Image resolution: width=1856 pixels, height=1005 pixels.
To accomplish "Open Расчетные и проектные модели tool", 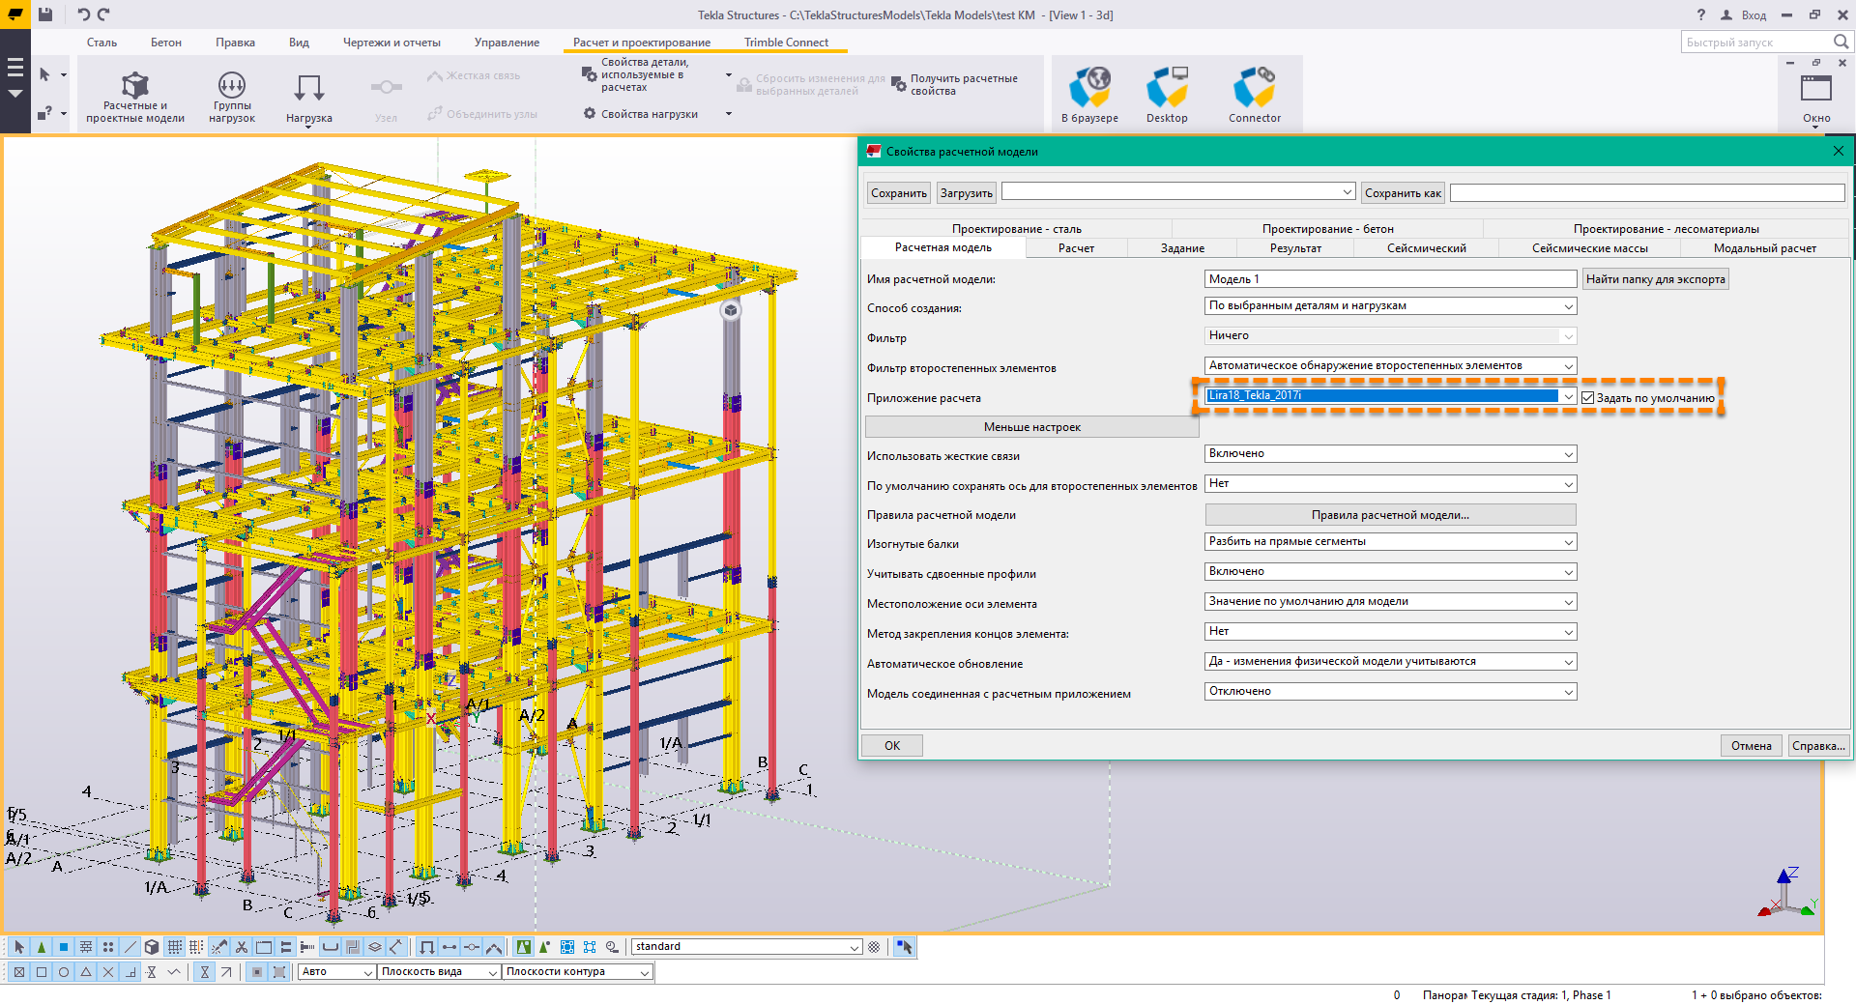I will 134,96.
